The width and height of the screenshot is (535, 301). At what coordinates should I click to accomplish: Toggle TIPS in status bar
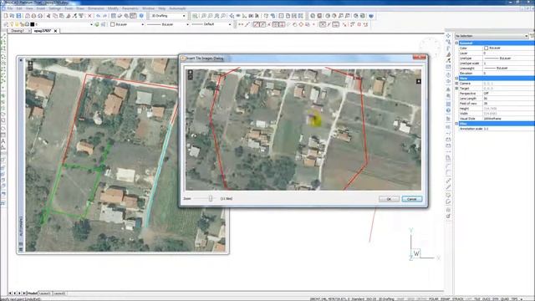pos(514,299)
